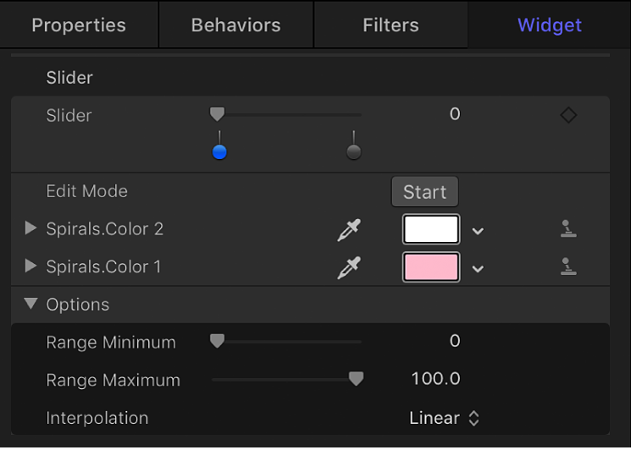Switch to the Properties tab
The width and height of the screenshot is (631, 450).
click(x=79, y=25)
